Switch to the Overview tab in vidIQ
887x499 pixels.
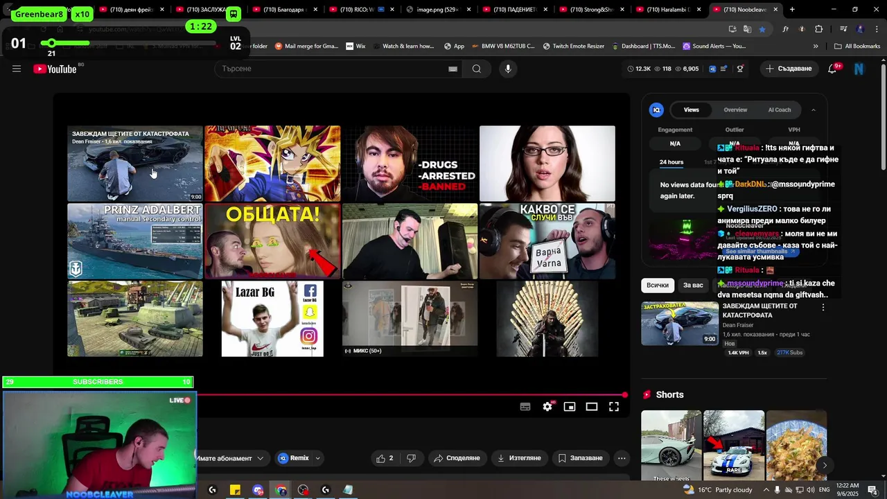click(x=735, y=110)
